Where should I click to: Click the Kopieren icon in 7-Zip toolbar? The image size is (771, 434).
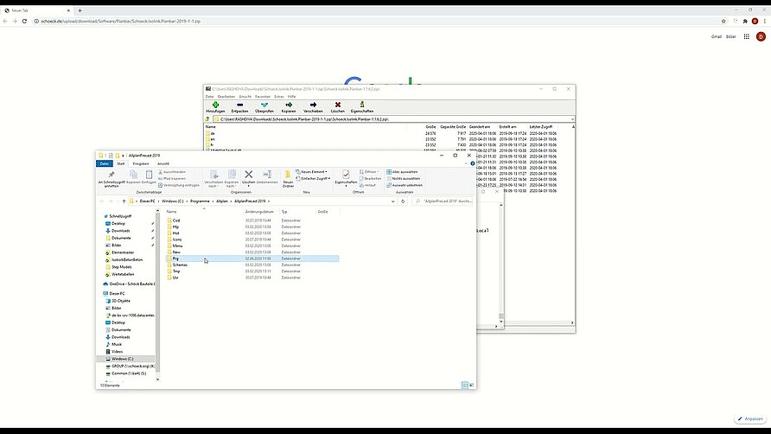[x=289, y=105]
